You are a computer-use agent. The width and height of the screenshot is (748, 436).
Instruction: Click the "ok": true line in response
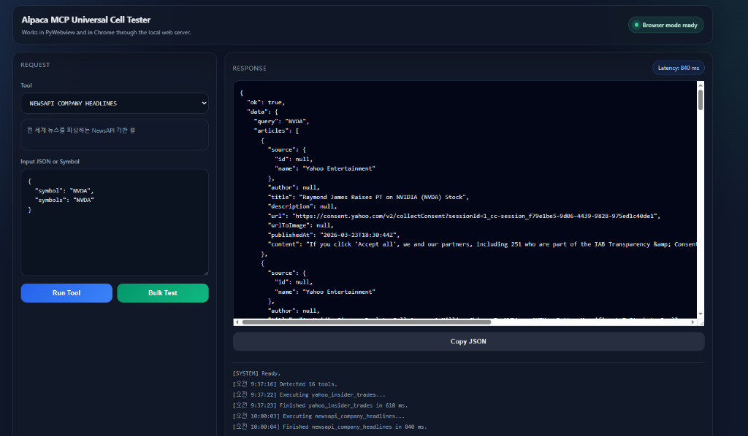[x=266, y=102]
